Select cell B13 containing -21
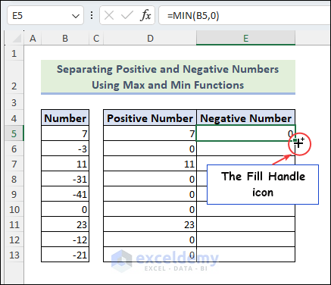331x285 pixels. tap(65, 255)
